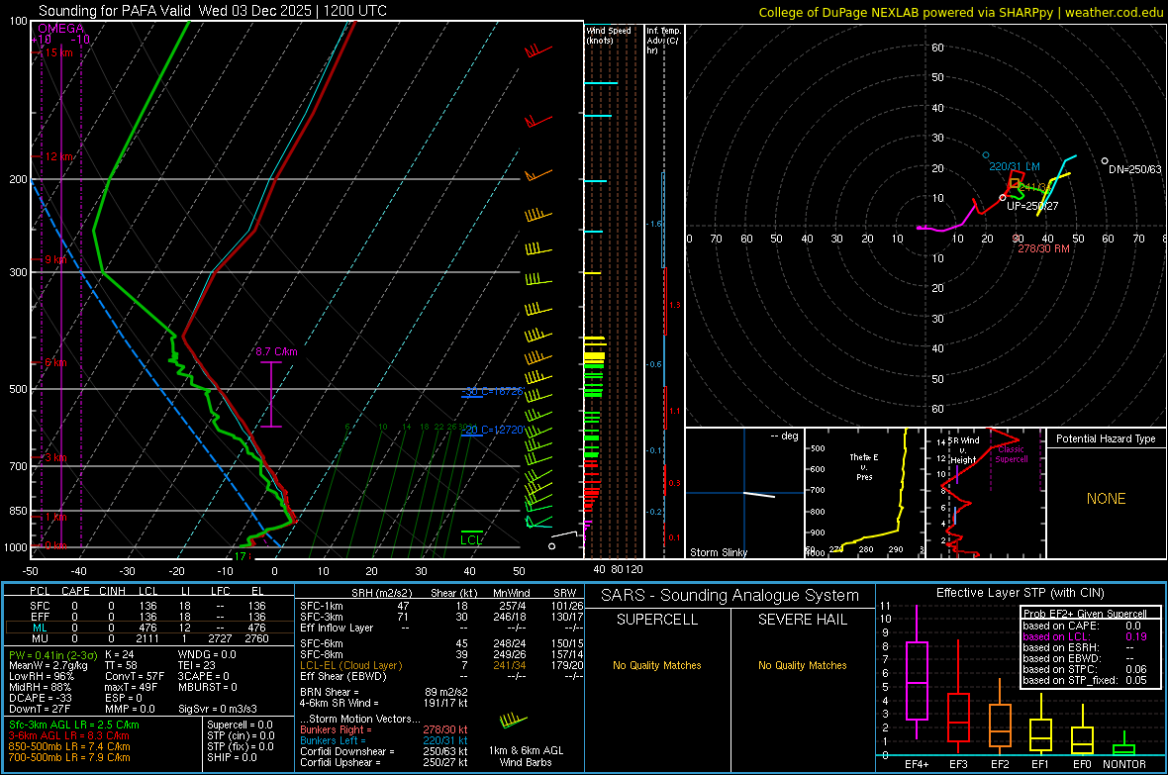Click the "UP=250/27" hodograph label
This screenshot has width=1168, height=775.
pos(1032,206)
